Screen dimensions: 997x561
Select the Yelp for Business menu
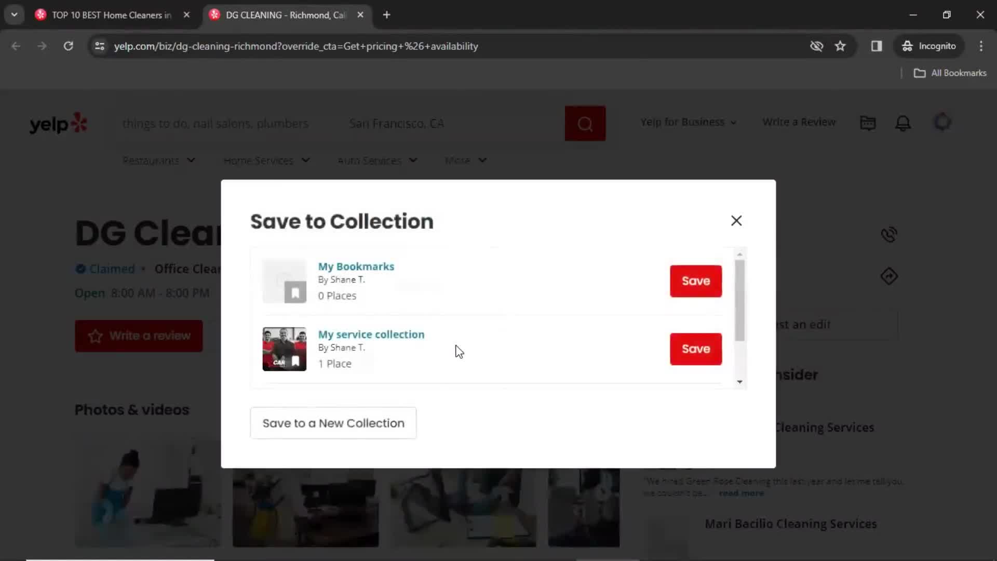(686, 122)
